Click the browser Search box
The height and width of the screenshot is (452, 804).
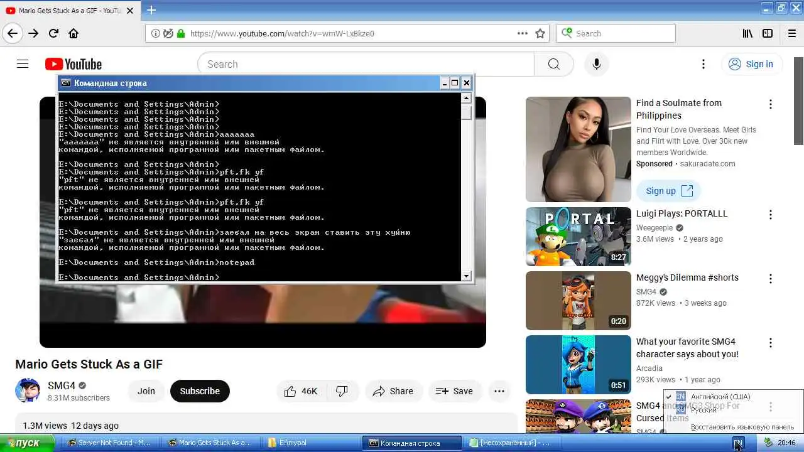(616, 33)
